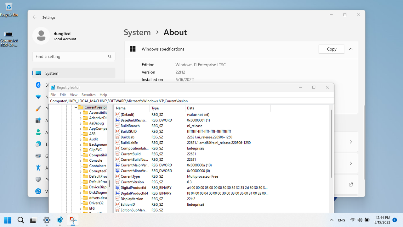Click the Registry Editor title bar icon
Image resolution: width=403 pixels, height=227 pixels.
coord(53,87)
